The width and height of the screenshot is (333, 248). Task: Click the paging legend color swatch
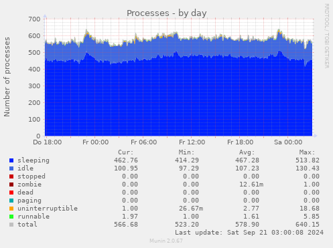point(11,201)
